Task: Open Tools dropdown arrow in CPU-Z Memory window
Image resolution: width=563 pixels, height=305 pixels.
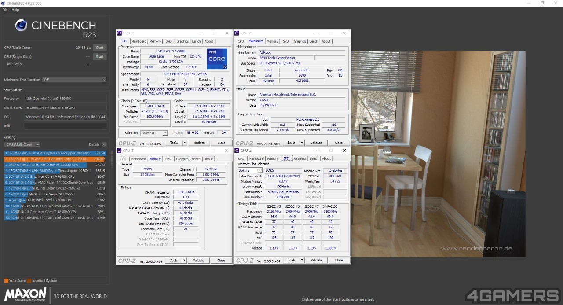Action: [x=184, y=260]
